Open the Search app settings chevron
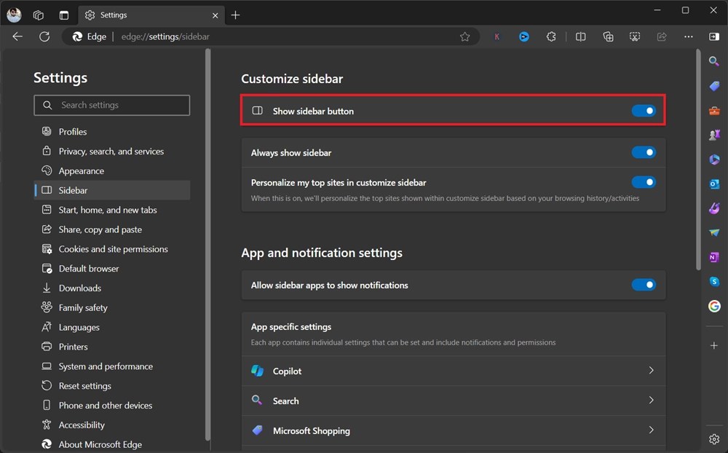Image resolution: width=728 pixels, height=453 pixels. tap(652, 401)
